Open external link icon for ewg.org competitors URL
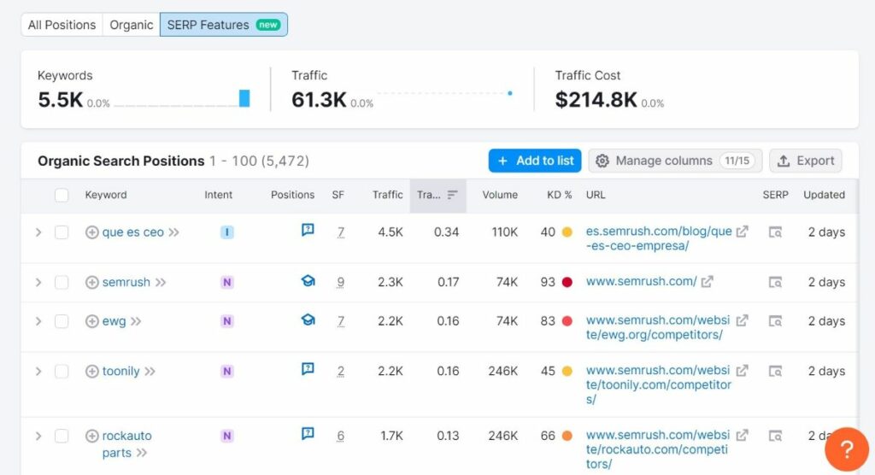The width and height of the screenshot is (875, 475). click(743, 320)
